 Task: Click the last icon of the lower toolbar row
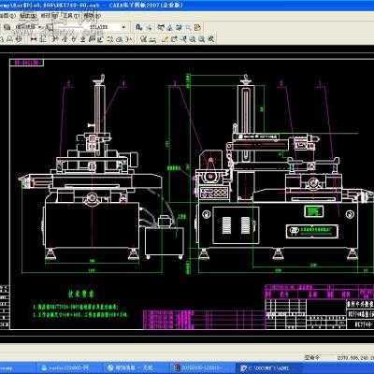tap(211, 39)
